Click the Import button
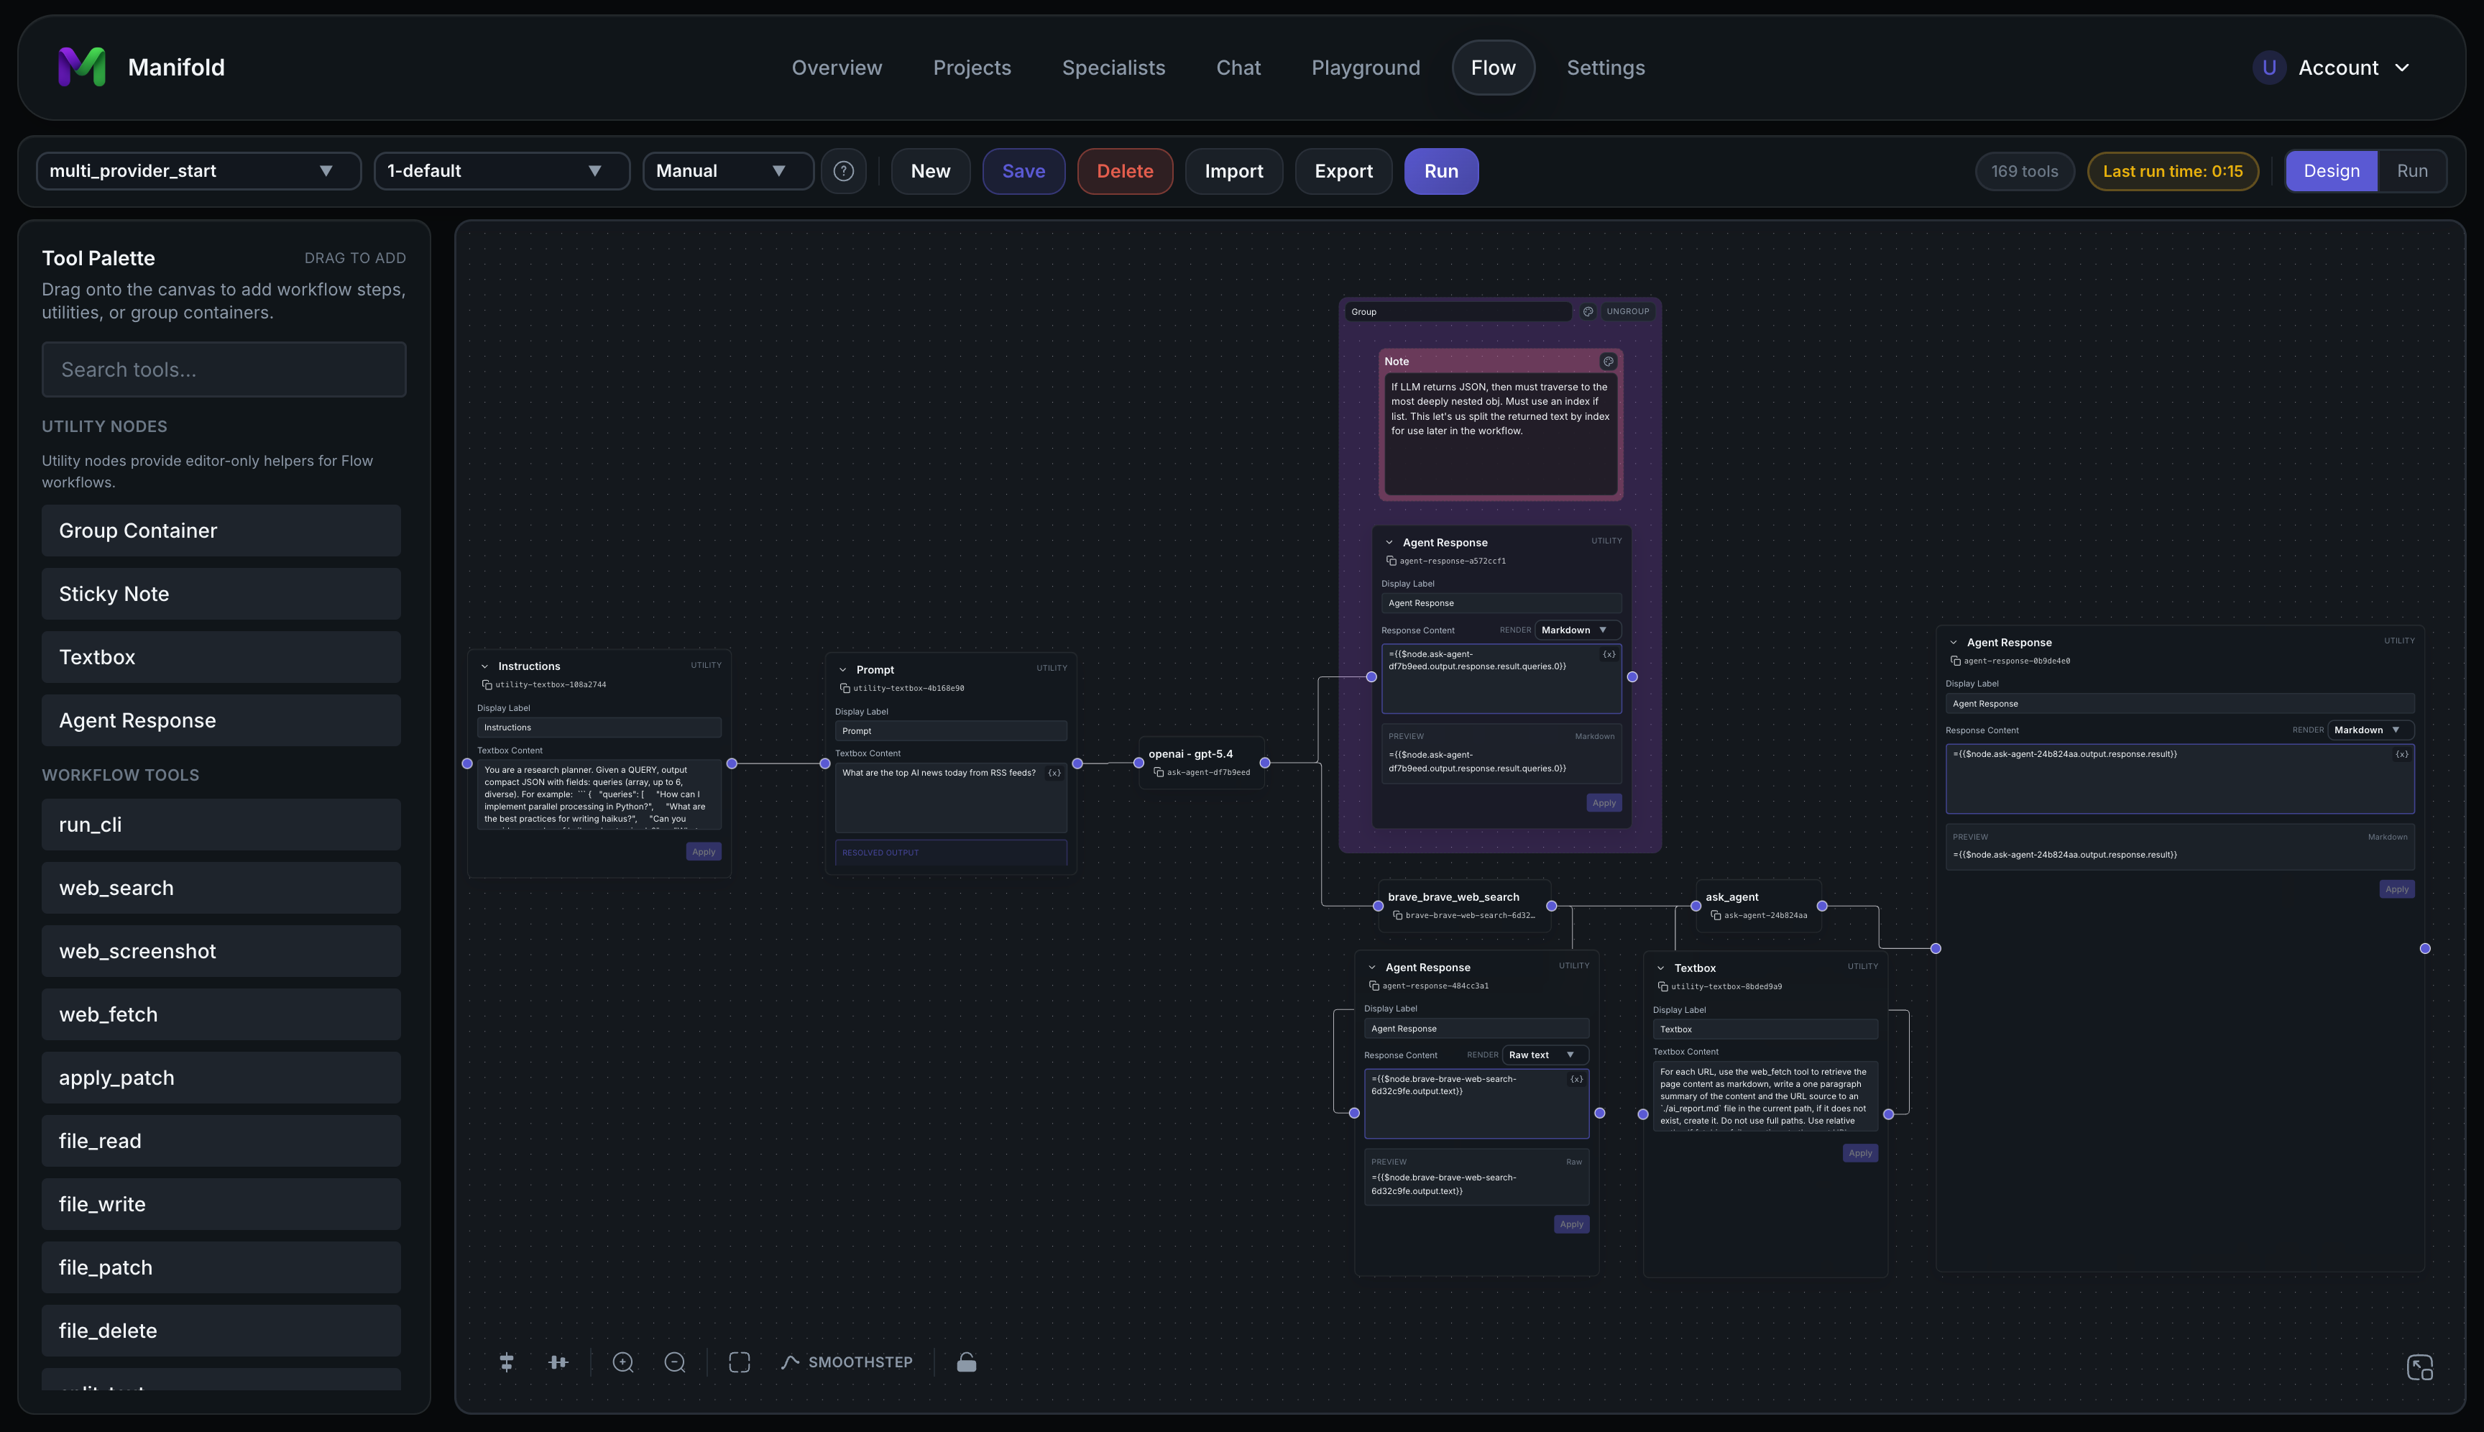This screenshot has height=1432, width=2484. pos(1233,171)
